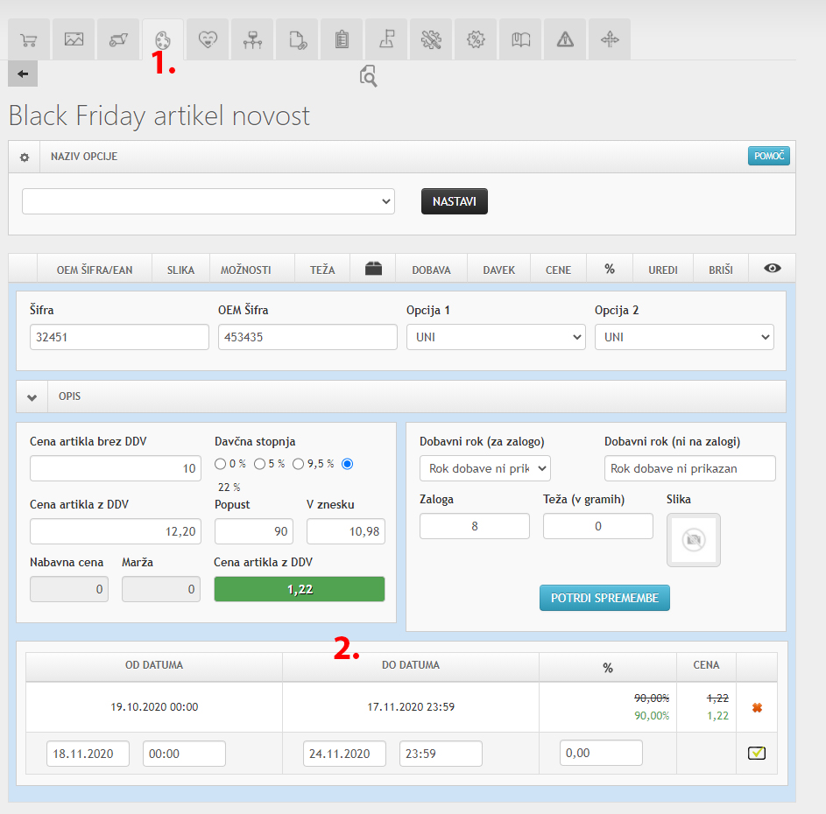Open the document attachment tab
This screenshot has width=826, height=814.
tap(297, 39)
